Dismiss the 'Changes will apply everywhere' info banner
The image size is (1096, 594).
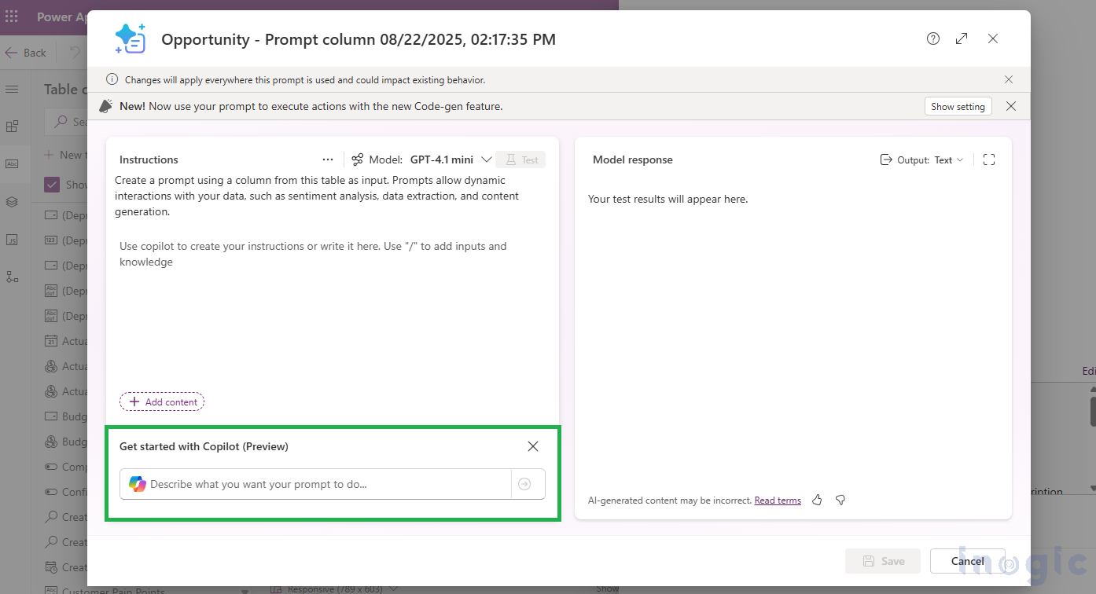(1009, 79)
